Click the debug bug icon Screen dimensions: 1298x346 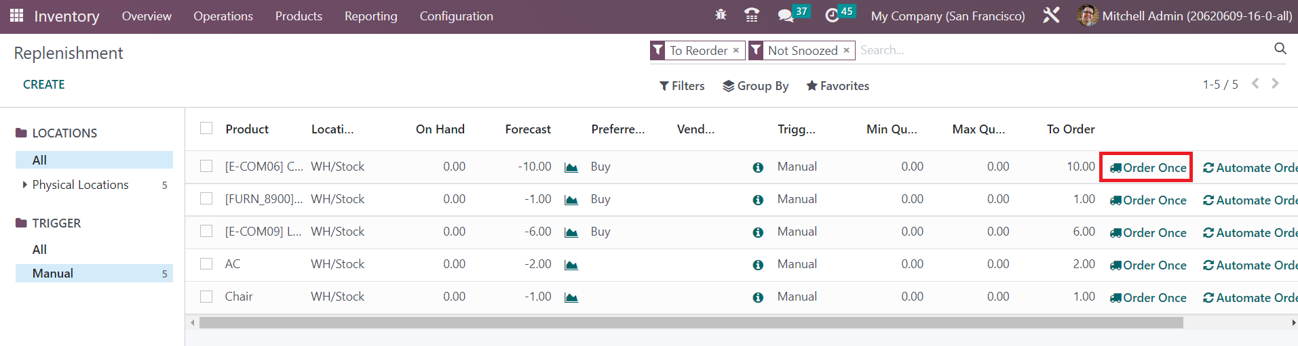click(x=721, y=15)
